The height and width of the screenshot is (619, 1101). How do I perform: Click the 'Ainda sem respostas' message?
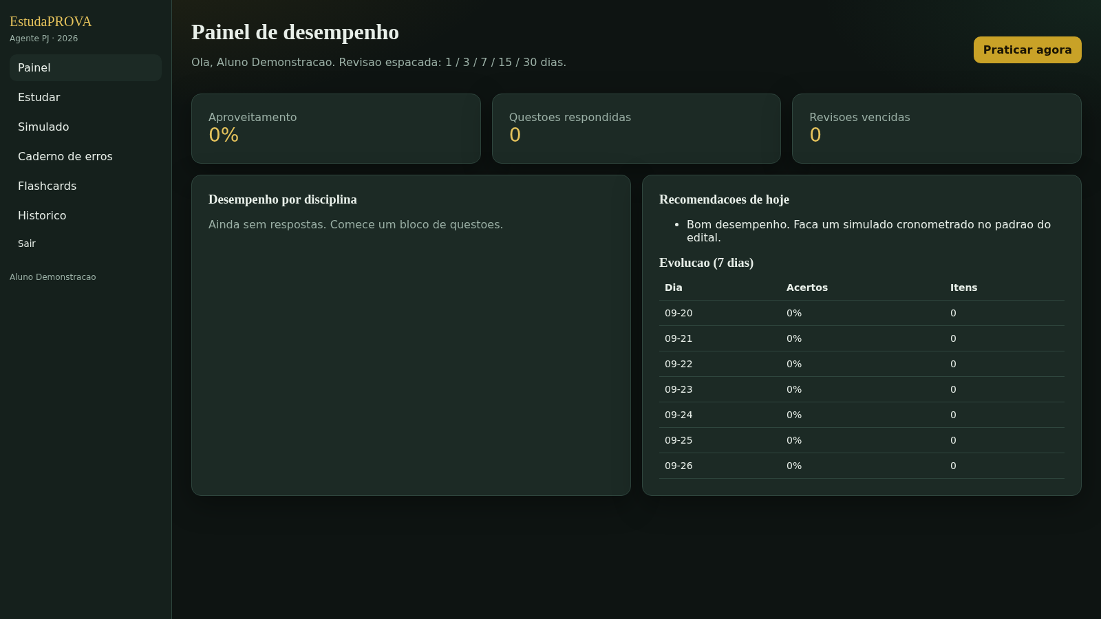(356, 224)
